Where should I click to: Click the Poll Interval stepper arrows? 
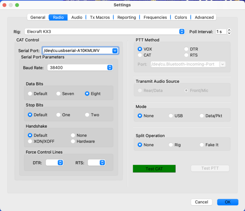(x=229, y=32)
